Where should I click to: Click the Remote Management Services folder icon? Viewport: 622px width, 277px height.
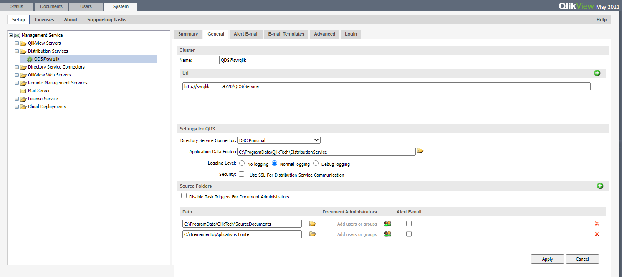[x=23, y=83]
